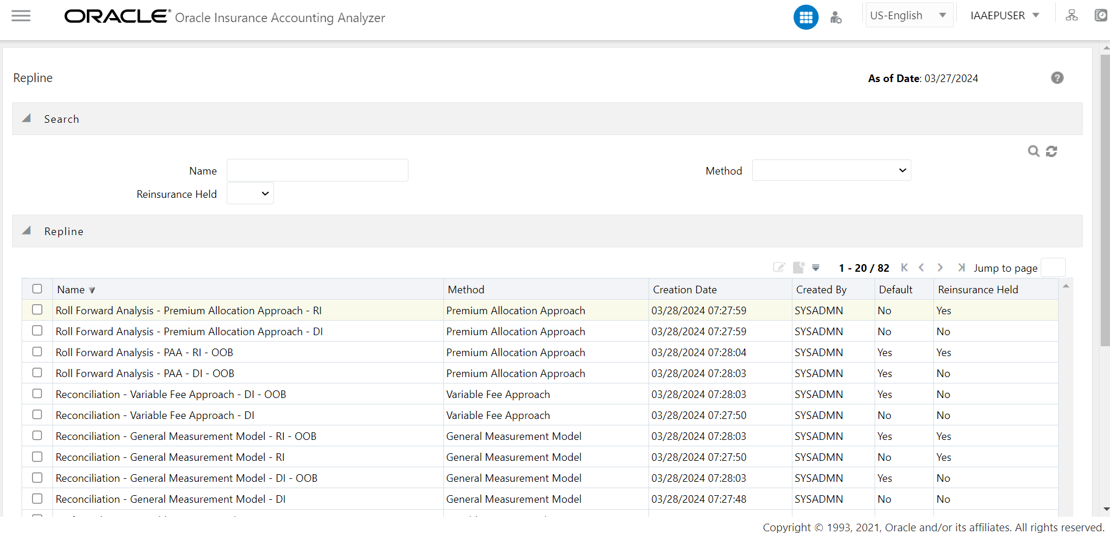The image size is (1110, 533).
Task: Sort by Name column arrow
Action: (x=92, y=290)
